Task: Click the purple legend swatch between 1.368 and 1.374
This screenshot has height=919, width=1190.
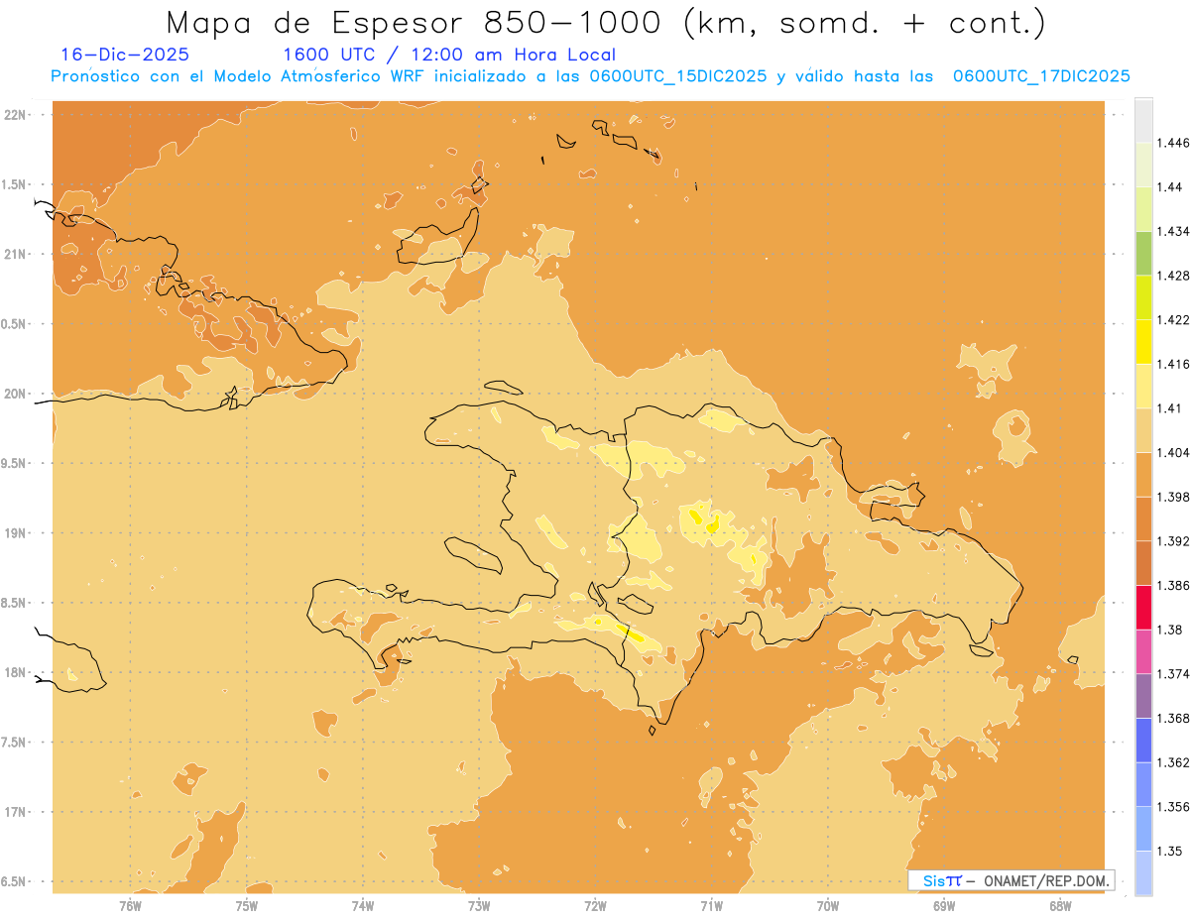Action: (x=1143, y=696)
